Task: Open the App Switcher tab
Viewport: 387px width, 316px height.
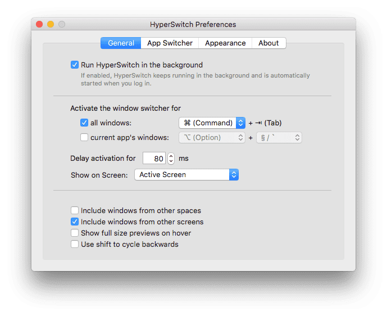Action: [x=170, y=43]
